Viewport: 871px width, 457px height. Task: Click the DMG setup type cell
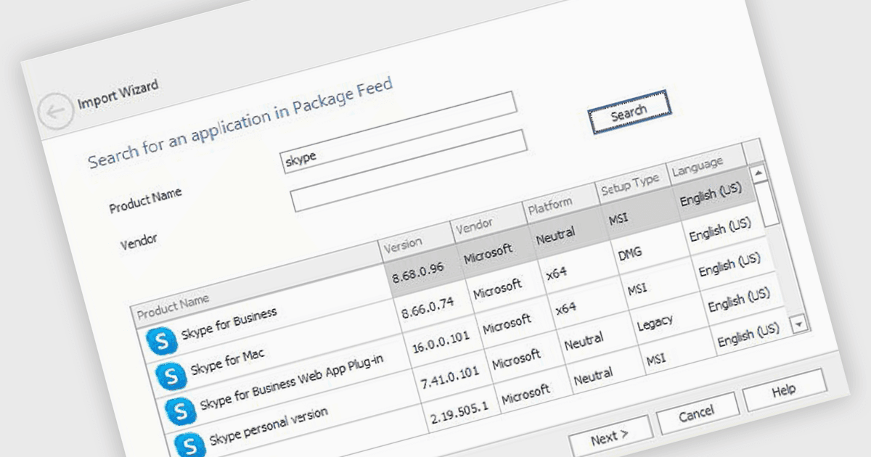coord(630,254)
